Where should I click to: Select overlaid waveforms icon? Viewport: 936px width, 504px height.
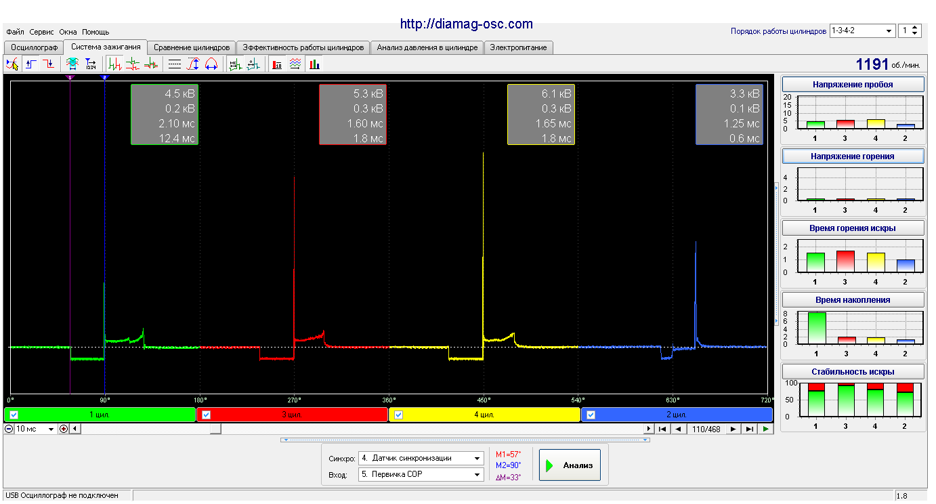(151, 64)
